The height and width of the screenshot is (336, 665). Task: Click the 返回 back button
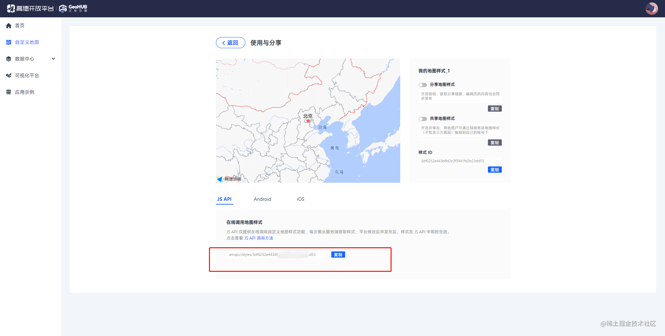(230, 43)
